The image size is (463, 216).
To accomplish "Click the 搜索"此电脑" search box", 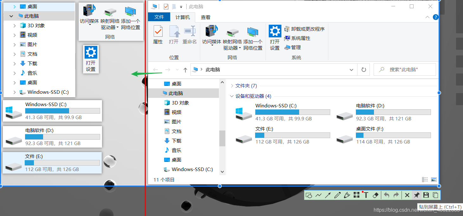I will coord(405,69).
